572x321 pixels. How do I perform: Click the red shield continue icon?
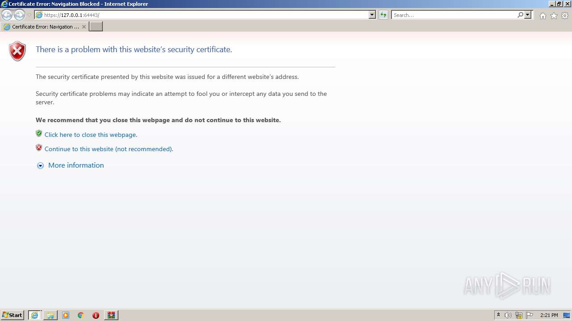coord(39,148)
